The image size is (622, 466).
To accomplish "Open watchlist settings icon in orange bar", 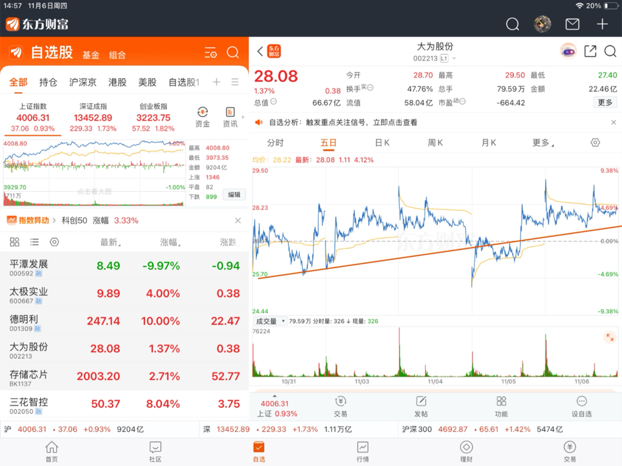I will tap(210, 53).
